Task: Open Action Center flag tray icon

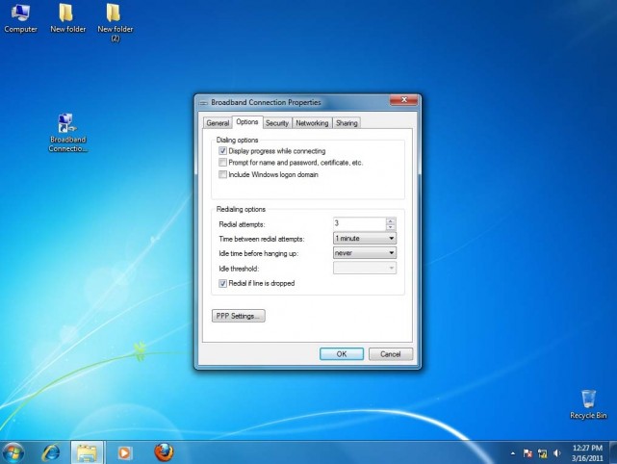Action: pyautogui.click(x=527, y=453)
